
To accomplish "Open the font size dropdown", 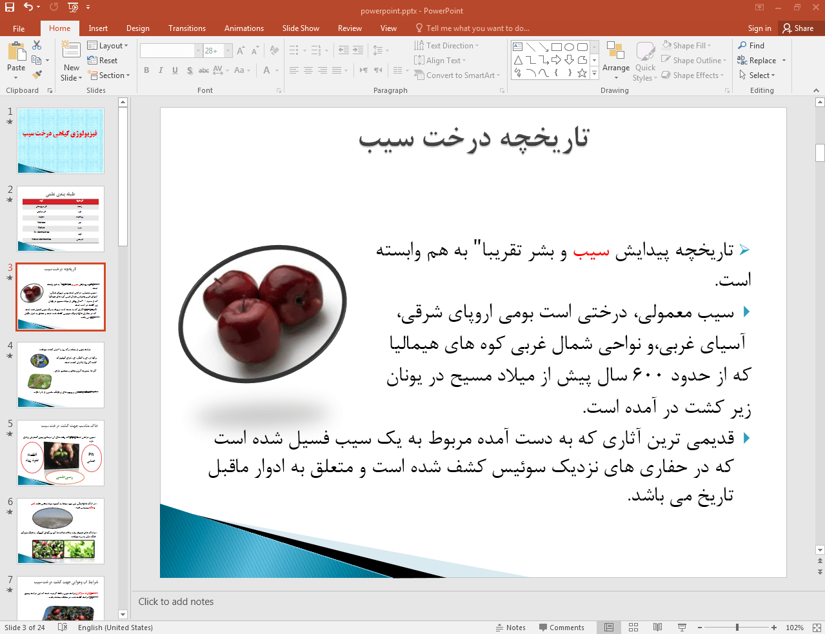I will [228, 51].
